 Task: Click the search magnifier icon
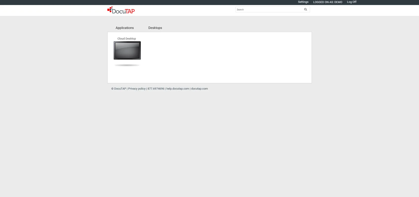pyautogui.click(x=305, y=9)
